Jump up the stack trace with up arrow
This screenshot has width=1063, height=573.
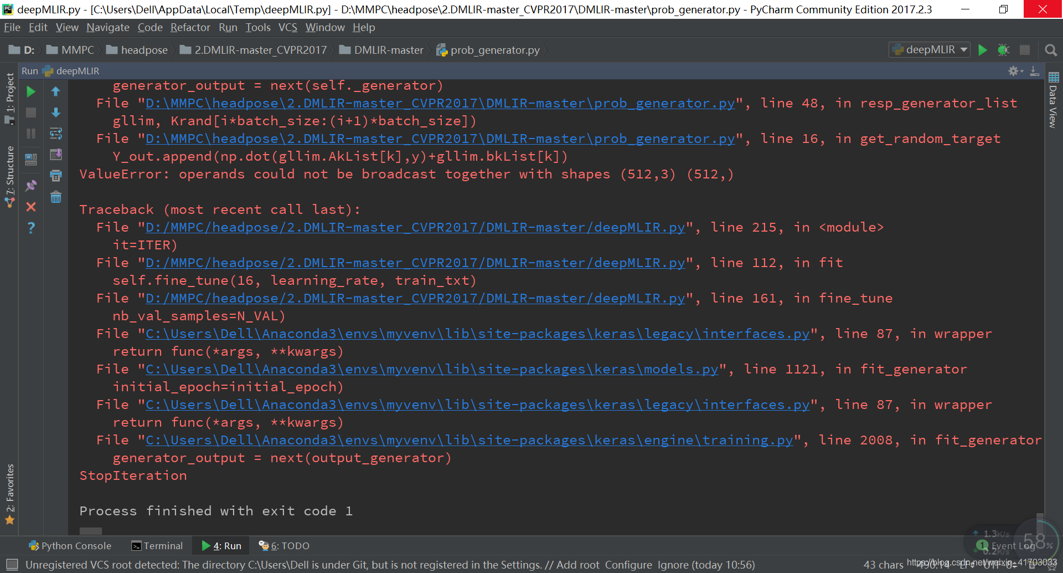point(56,91)
